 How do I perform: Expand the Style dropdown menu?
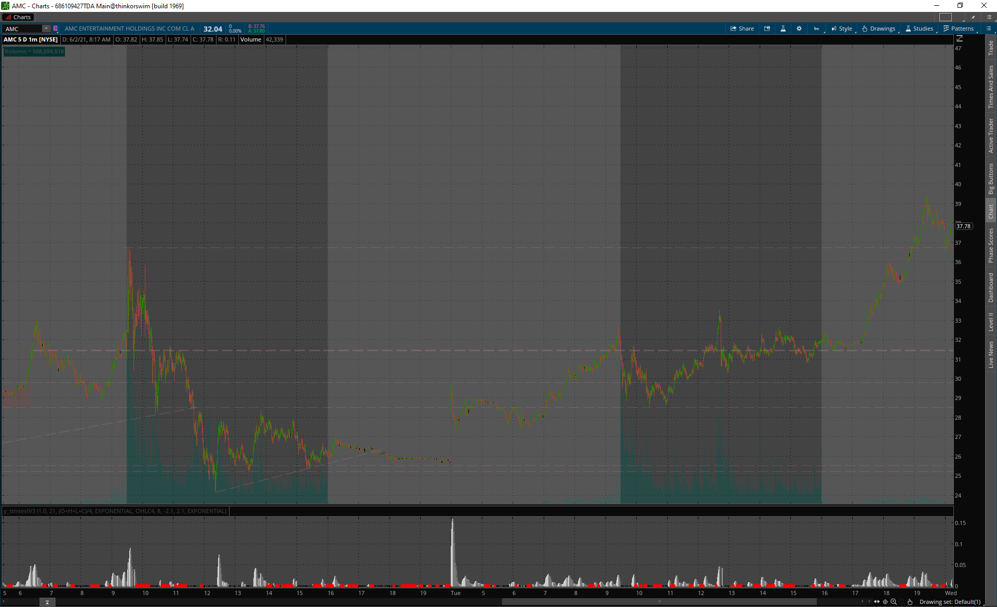point(842,29)
